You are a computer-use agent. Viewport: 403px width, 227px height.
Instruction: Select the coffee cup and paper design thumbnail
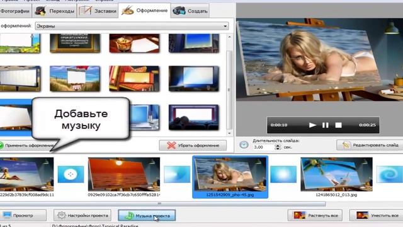pyautogui.click(x=134, y=44)
